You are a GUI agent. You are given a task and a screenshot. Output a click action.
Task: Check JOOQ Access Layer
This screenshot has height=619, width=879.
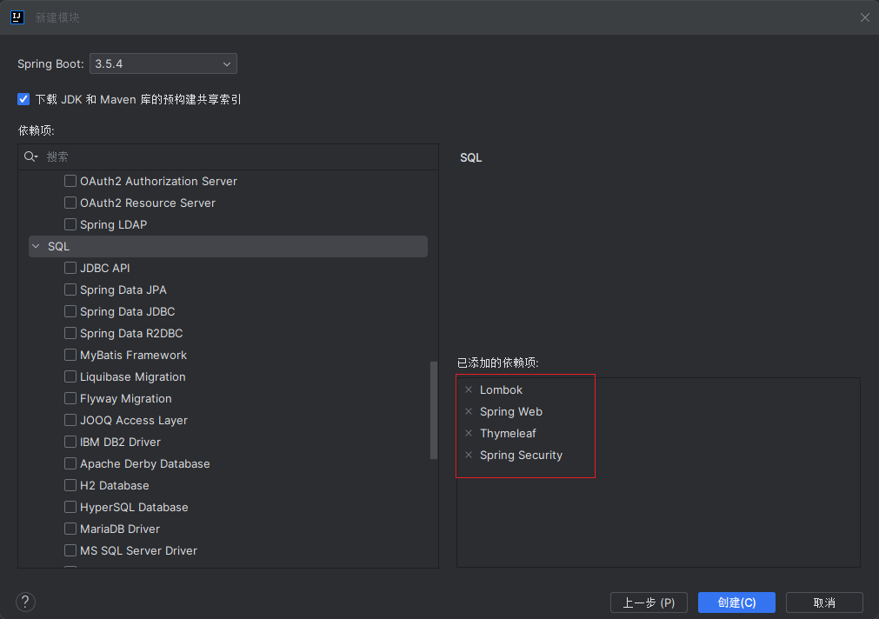click(70, 420)
